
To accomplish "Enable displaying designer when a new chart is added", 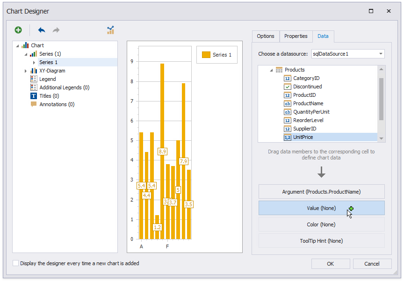I will pos(15,263).
